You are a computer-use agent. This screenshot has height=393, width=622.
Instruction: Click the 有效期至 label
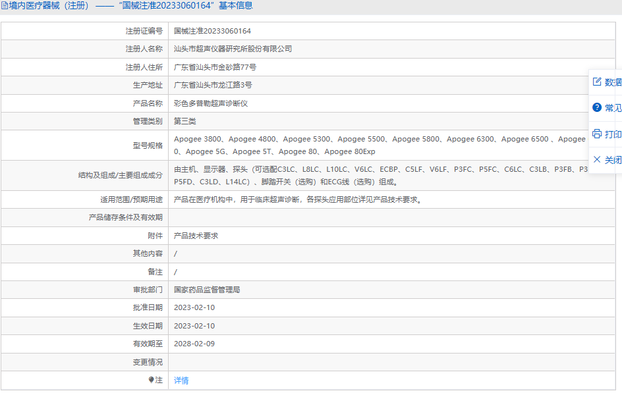(x=148, y=344)
